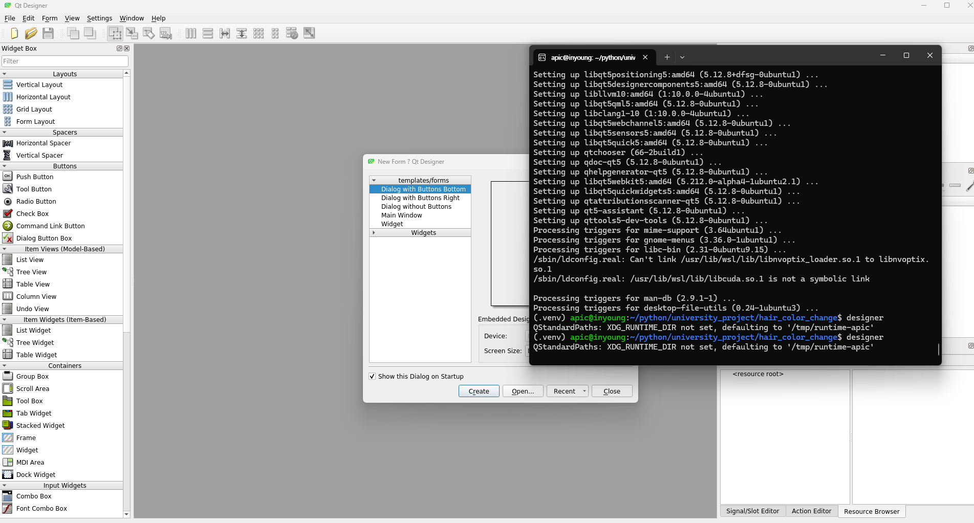Collapse the Item Widgets (Item-Based) category
974x523 pixels.
coord(4,320)
